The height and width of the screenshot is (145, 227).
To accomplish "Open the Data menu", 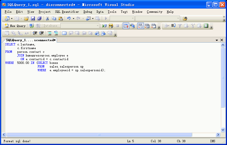I will pos(100,12).
